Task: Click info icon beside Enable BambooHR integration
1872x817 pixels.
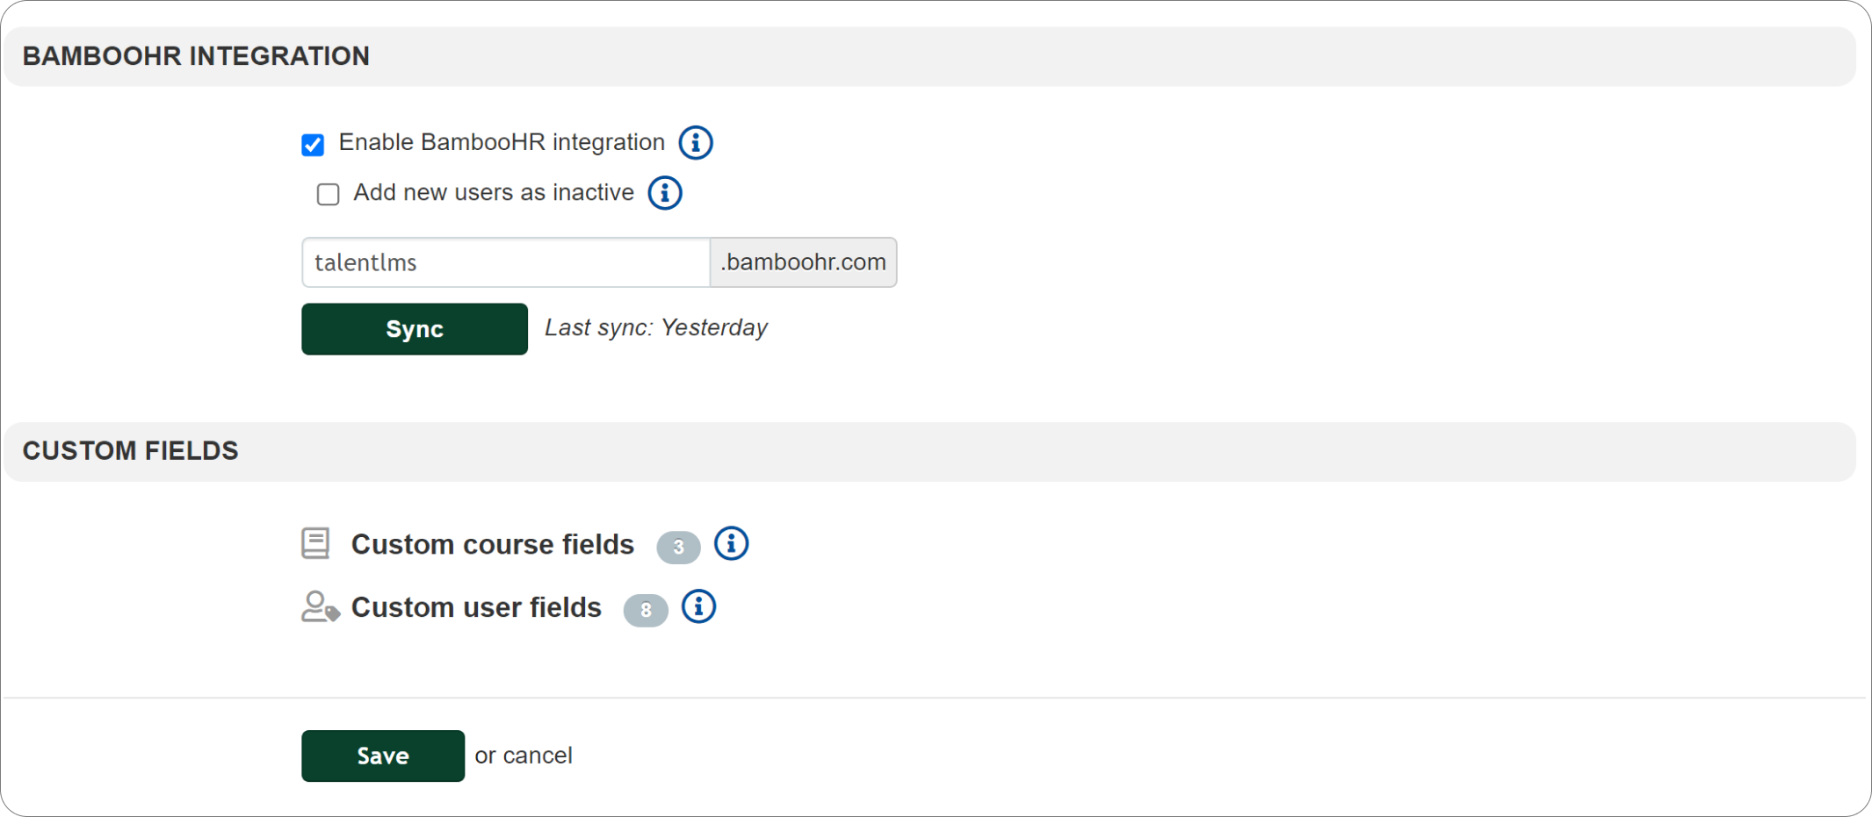Action: tap(696, 142)
